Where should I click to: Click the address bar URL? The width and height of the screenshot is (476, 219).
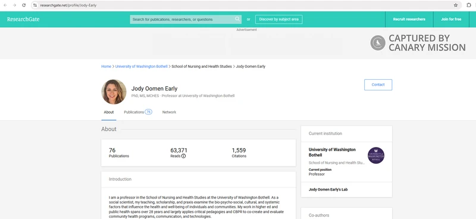click(x=68, y=5)
